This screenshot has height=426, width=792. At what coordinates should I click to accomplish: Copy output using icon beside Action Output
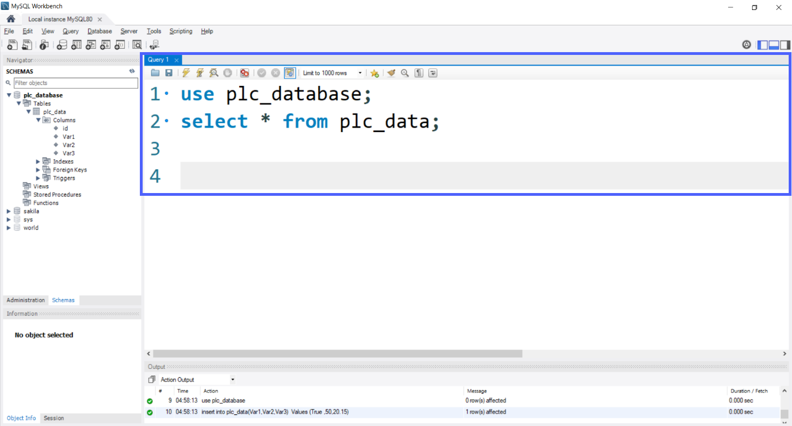click(152, 380)
